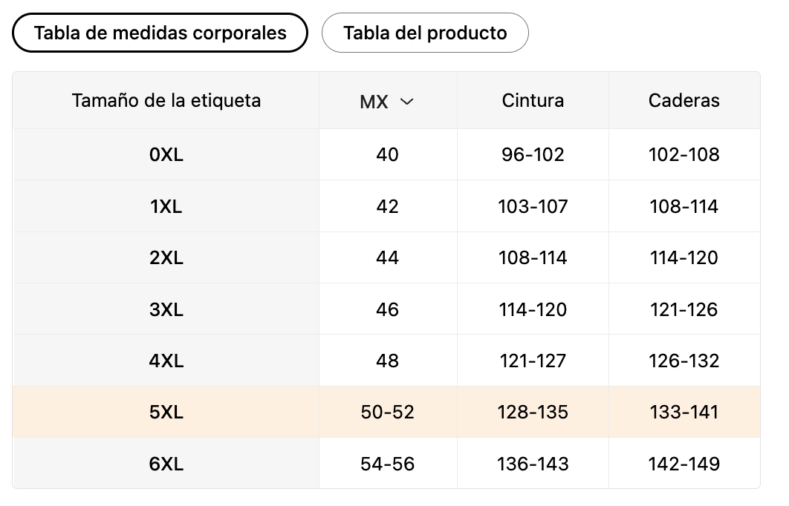This screenshot has width=789, height=506.
Task: Click the 128-135 Cintura value
Action: pyautogui.click(x=533, y=412)
